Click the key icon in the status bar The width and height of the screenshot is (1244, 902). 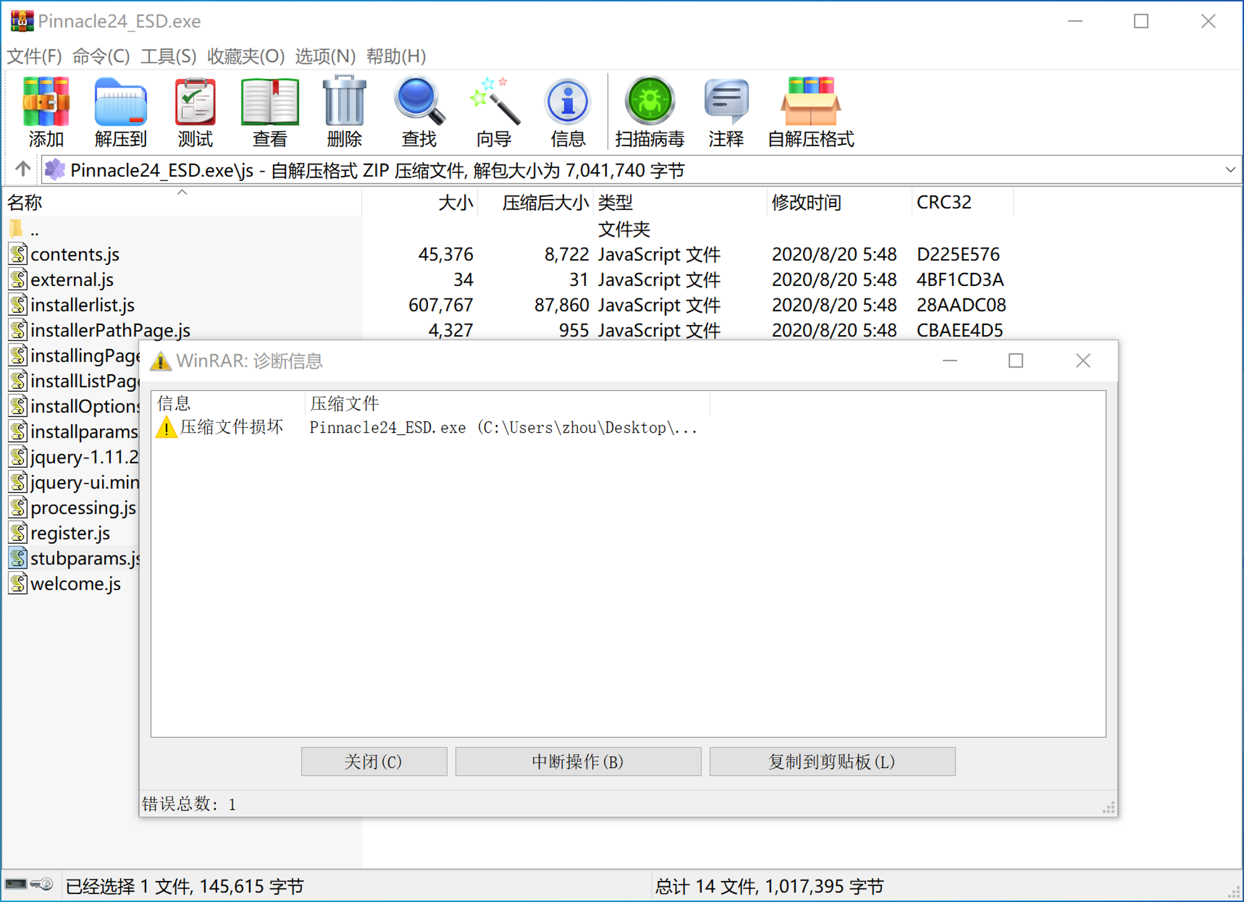pos(42,884)
